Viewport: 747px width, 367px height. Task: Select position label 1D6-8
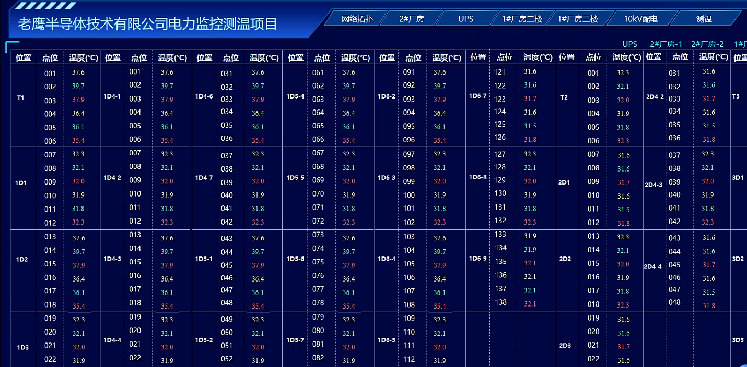(x=478, y=177)
